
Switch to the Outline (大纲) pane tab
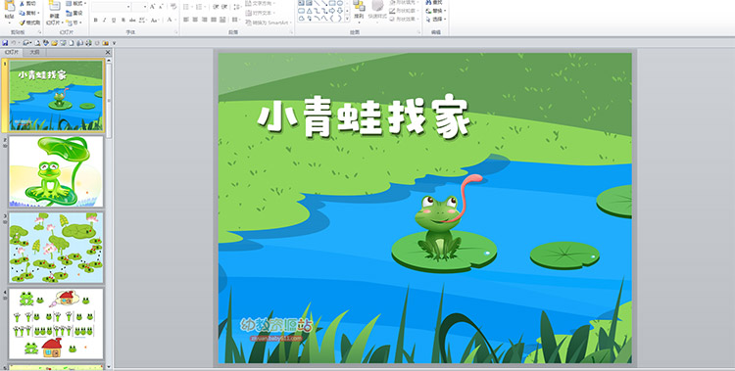click(x=34, y=53)
